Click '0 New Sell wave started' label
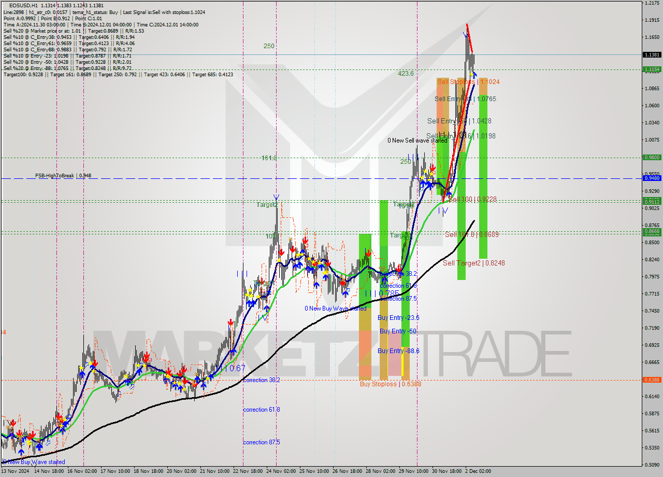Image resolution: width=663 pixels, height=477 pixels. [417, 141]
